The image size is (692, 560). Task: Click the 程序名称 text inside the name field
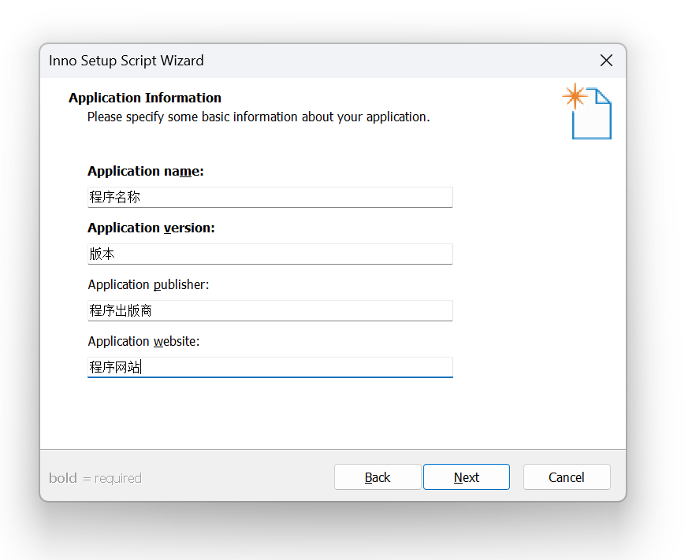tap(115, 197)
